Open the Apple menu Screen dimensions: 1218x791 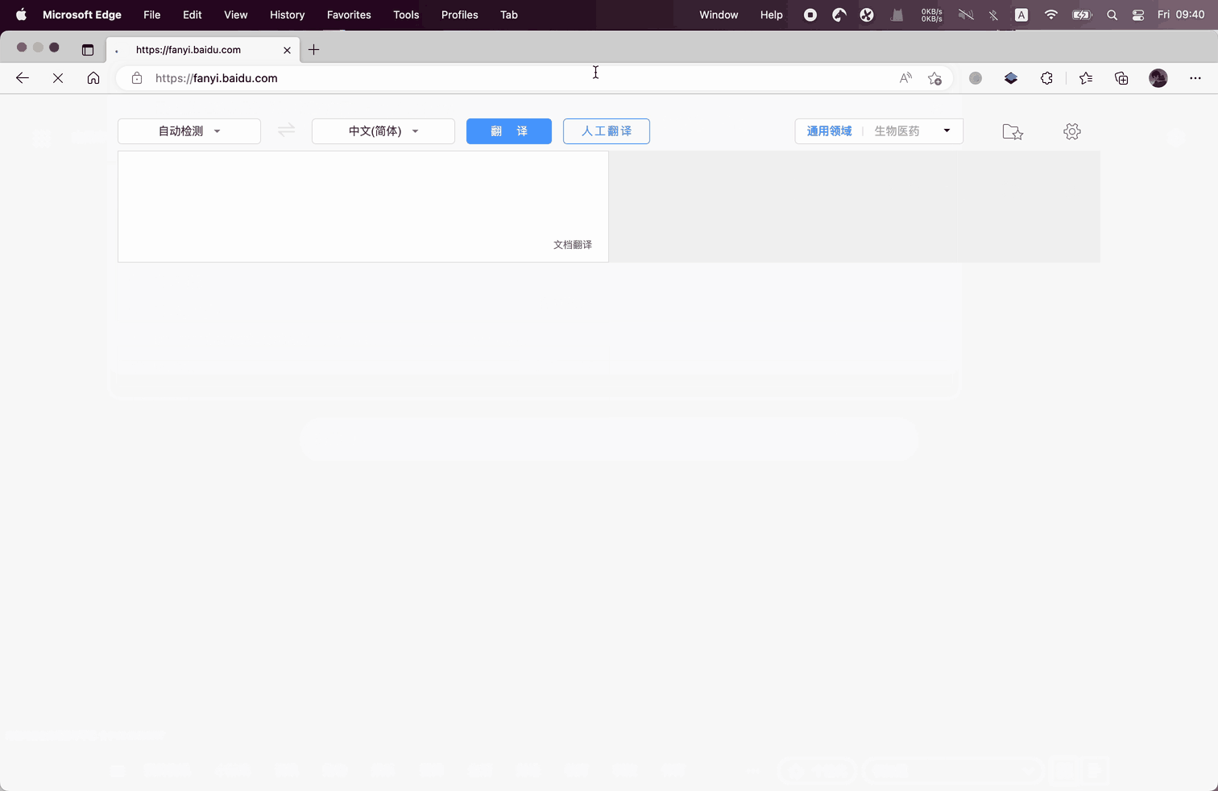click(21, 14)
